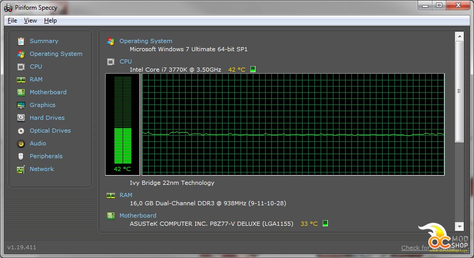This screenshot has width=474, height=258.
Task: Click the Graphics monitor icon in sidebar
Action: (21, 105)
